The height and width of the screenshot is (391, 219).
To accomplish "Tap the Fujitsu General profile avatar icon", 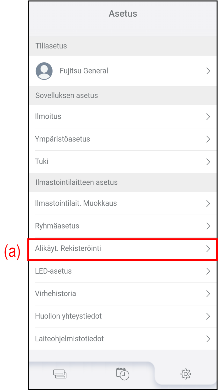I will pyautogui.click(x=44, y=71).
